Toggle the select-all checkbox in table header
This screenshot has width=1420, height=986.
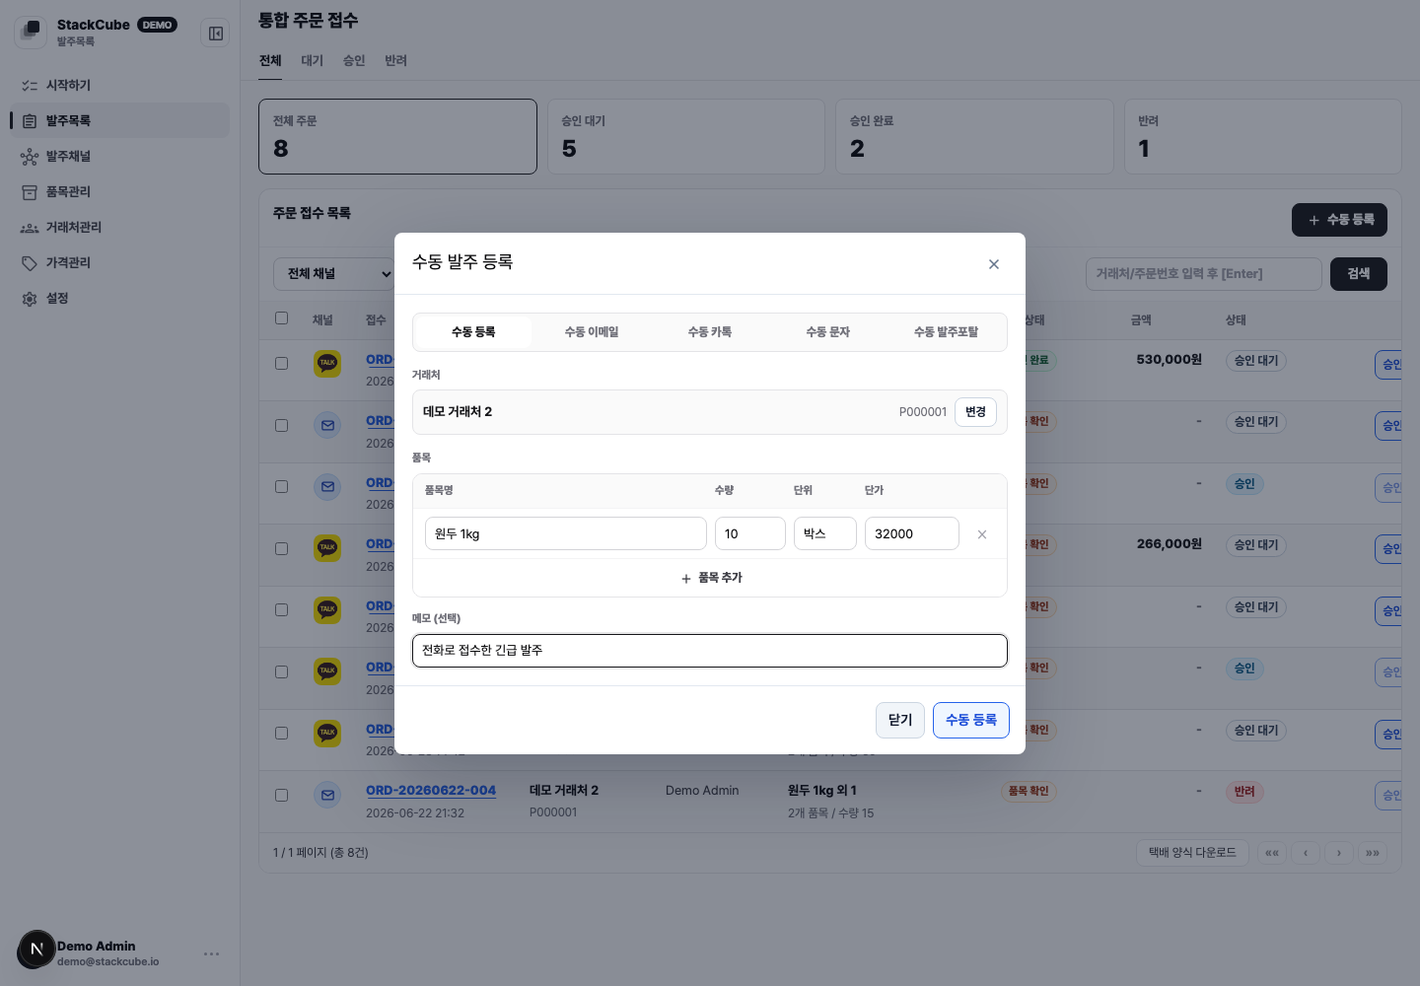click(282, 318)
